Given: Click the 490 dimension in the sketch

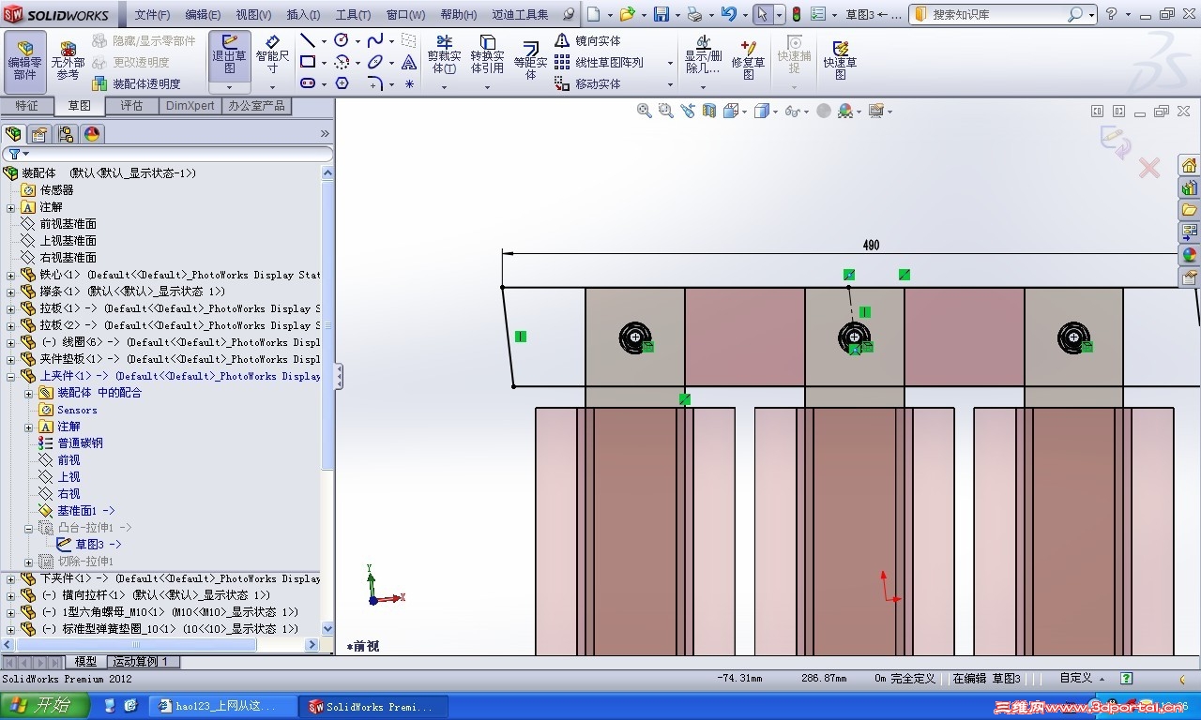Looking at the screenshot, I should tap(872, 246).
